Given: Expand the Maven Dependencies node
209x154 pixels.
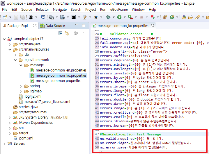Looking at the screenshot, I should point(9,123).
